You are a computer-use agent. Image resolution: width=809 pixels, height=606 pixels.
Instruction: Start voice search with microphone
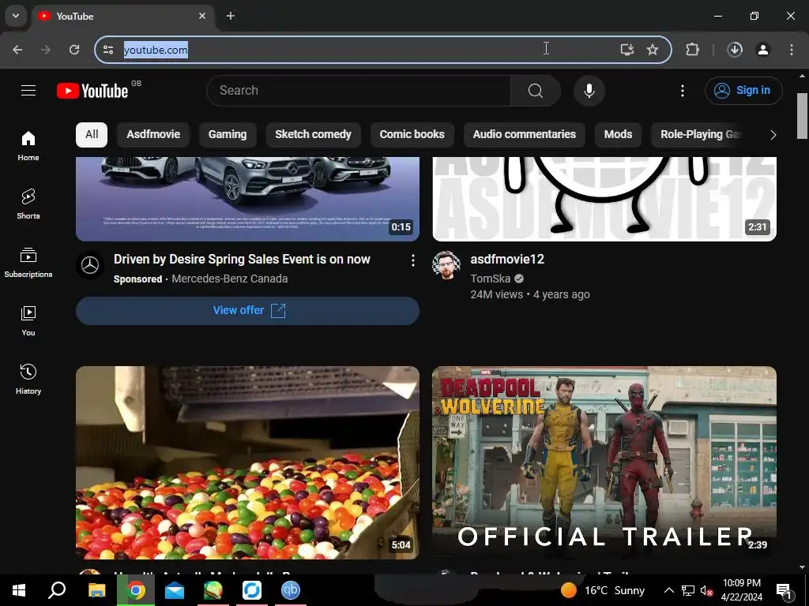click(x=589, y=91)
